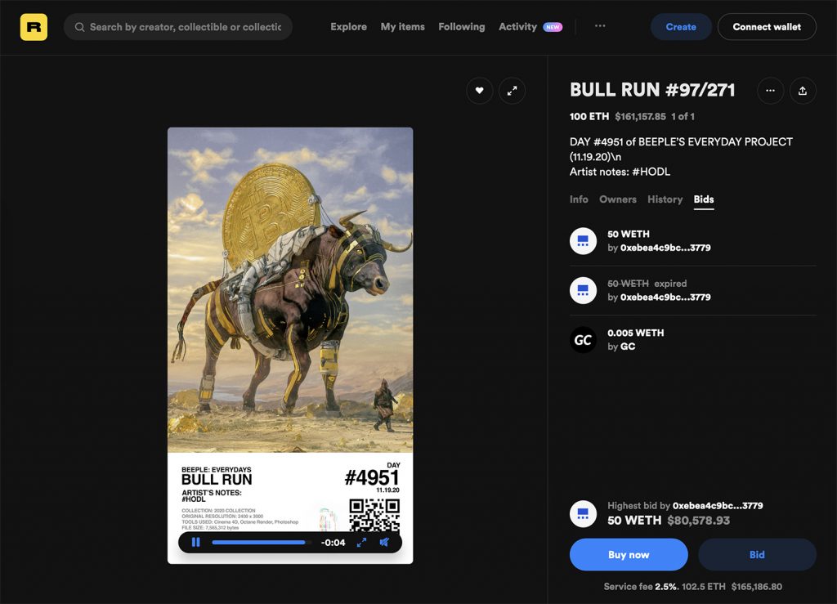
Task: Click the Connect wallet button
Action: click(766, 27)
